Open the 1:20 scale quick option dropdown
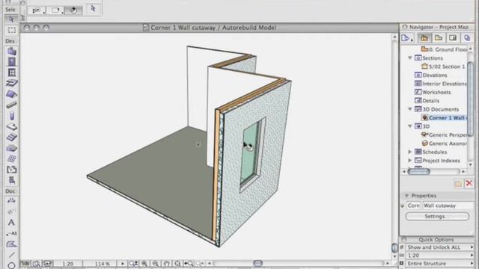Viewport: 479px width, 269px height. coord(440,256)
